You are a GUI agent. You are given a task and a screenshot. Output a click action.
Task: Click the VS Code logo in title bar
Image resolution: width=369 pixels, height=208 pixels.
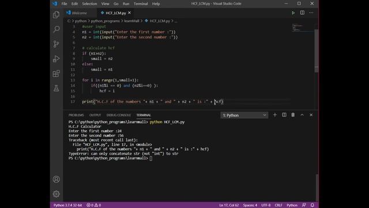pos(55,3)
